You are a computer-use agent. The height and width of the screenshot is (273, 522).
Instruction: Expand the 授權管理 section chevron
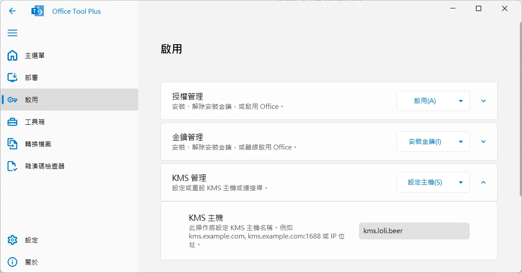pyautogui.click(x=483, y=101)
